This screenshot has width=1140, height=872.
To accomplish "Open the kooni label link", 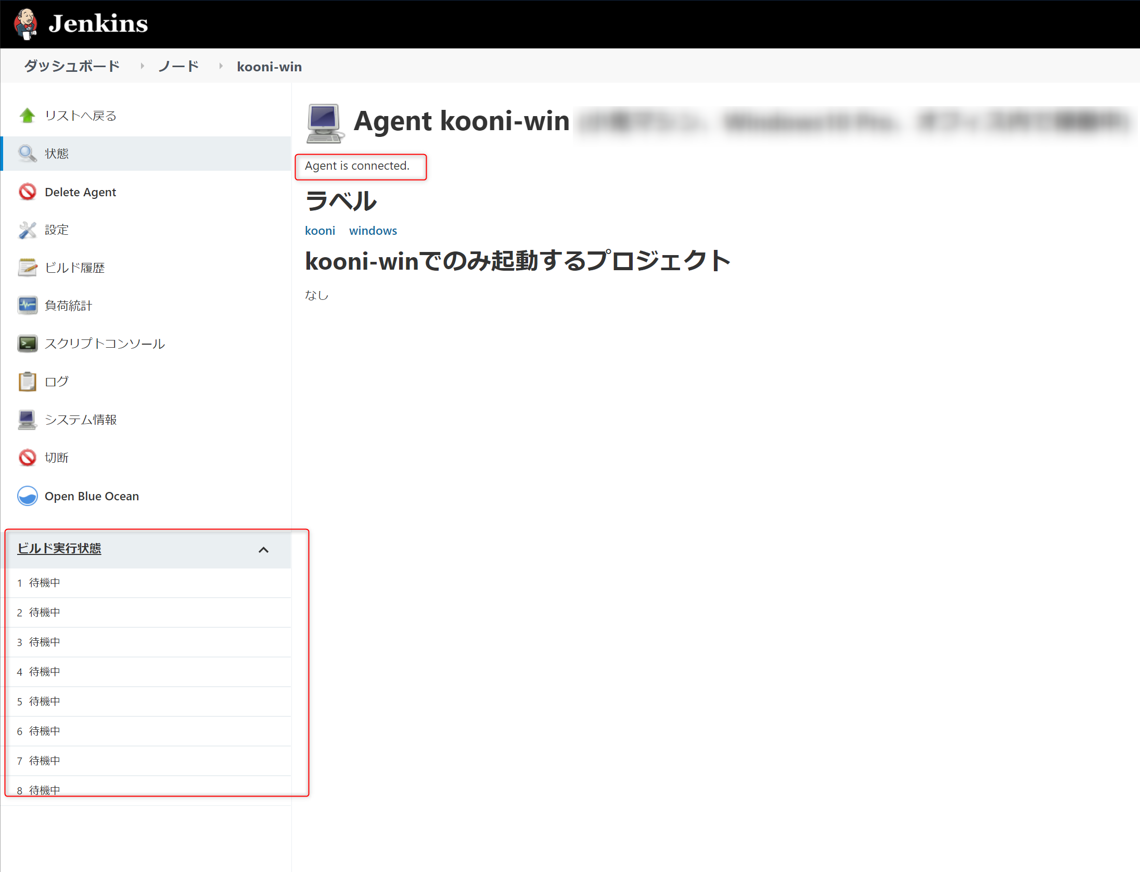I will pyautogui.click(x=319, y=231).
